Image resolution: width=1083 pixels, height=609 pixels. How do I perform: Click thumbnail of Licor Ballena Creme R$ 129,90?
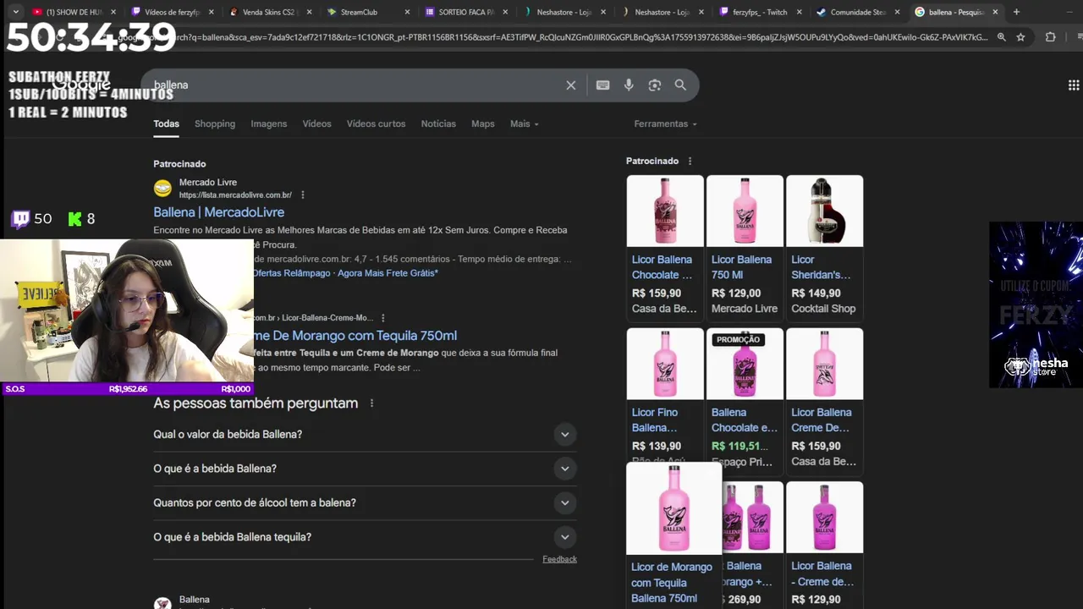click(x=824, y=517)
